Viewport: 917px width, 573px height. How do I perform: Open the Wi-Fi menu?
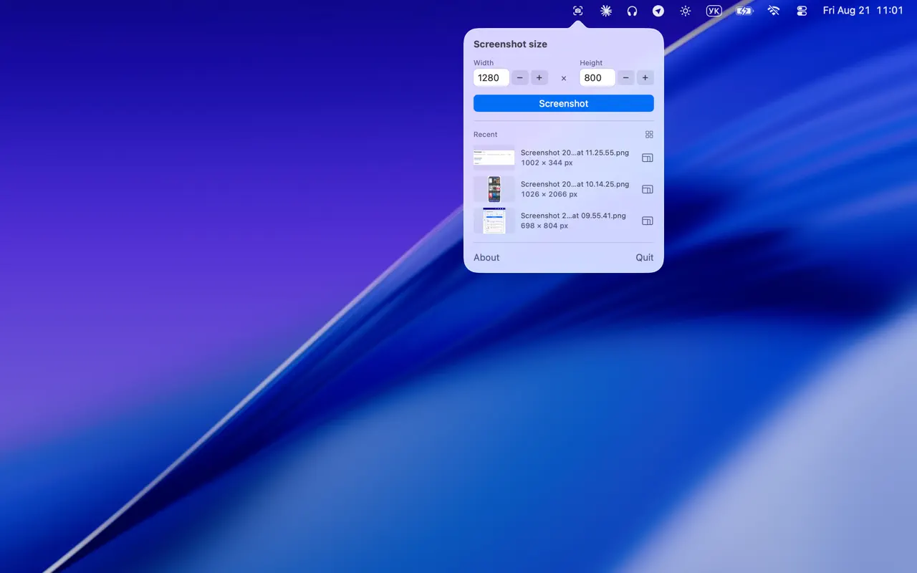point(774,11)
